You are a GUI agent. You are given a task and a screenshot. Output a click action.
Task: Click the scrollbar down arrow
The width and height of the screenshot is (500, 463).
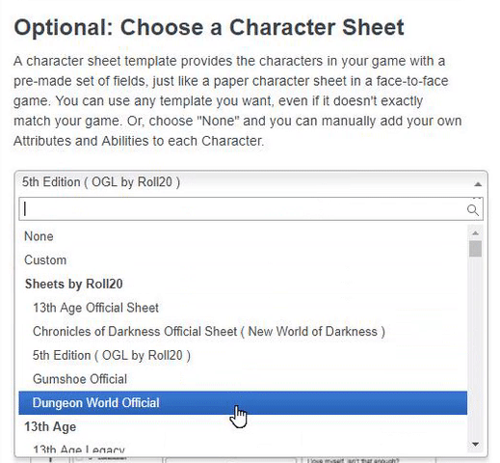(475, 445)
